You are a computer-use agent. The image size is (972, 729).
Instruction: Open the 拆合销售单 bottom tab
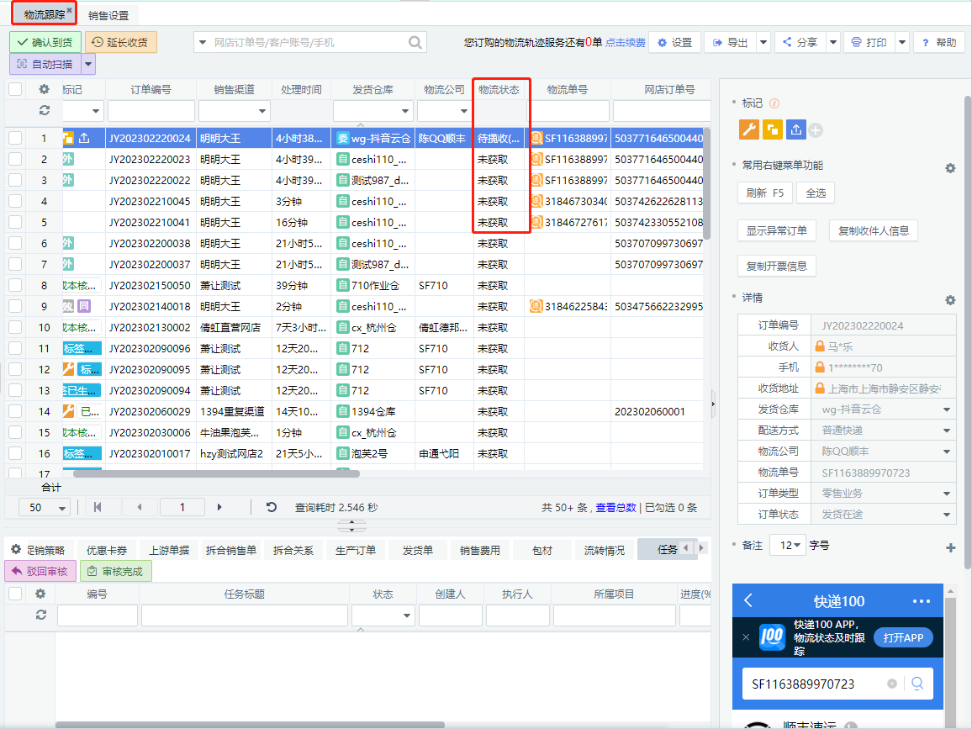pos(231,550)
